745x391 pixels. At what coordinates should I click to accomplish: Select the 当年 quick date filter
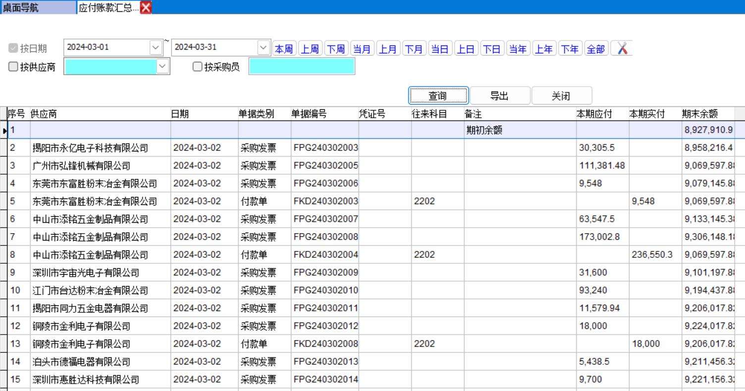tap(518, 49)
